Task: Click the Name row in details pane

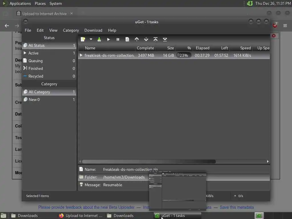Action: point(174,169)
